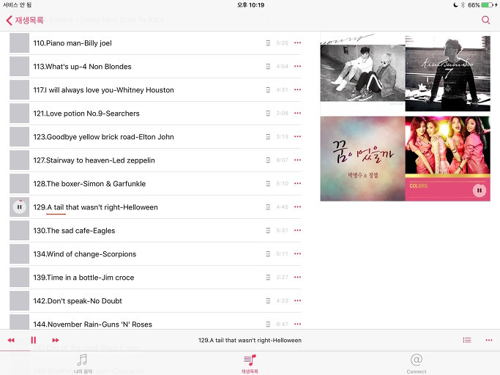The height and width of the screenshot is (375, 500).
Task: Tap the device icon on 110.Piano man row
Action: pyautogui.click(x=268, y=42)
